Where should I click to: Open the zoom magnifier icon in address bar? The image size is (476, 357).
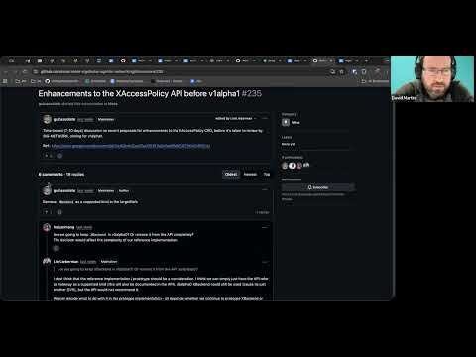tap(332, 72)
